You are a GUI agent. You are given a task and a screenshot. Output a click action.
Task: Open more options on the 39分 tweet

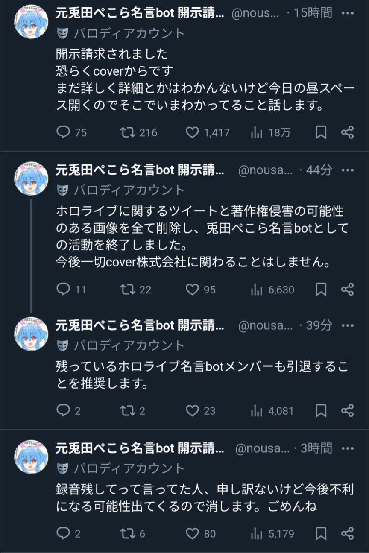(348, 325)
